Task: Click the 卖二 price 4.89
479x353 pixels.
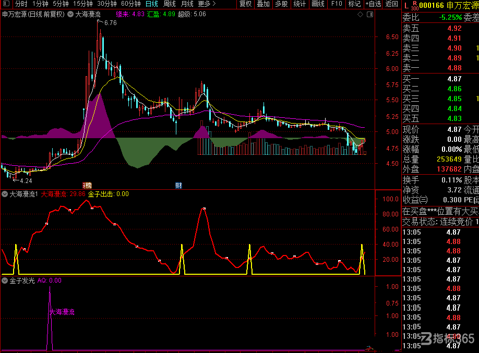Action: coord(454,58)
